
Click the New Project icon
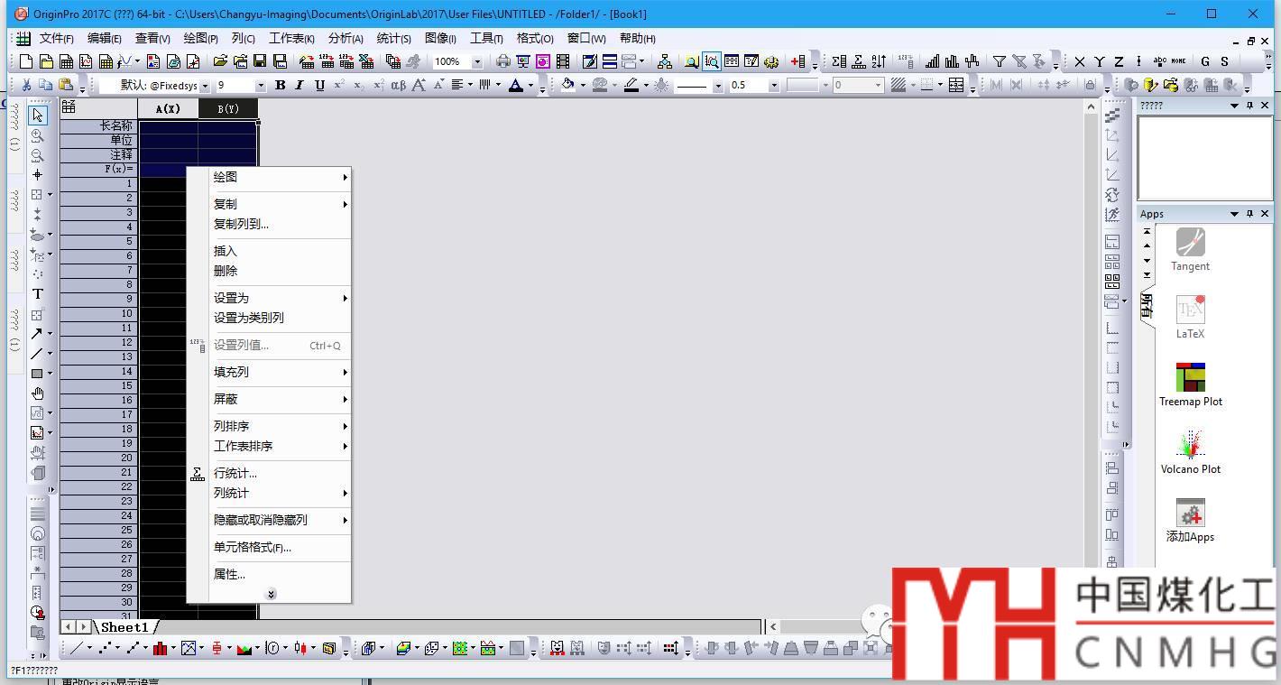[26, 61]
